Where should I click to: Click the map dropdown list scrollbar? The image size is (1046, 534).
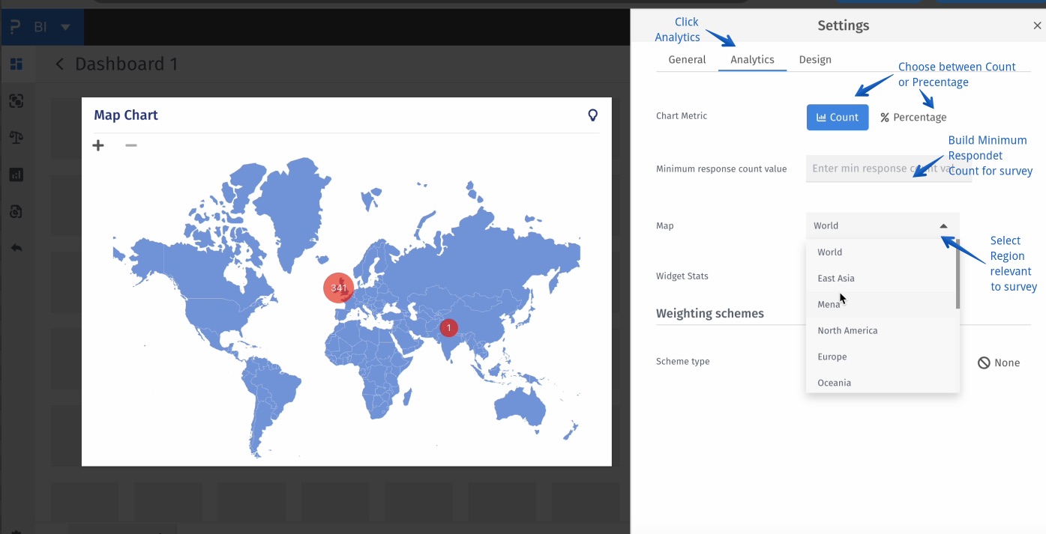(x=958, y=277)
